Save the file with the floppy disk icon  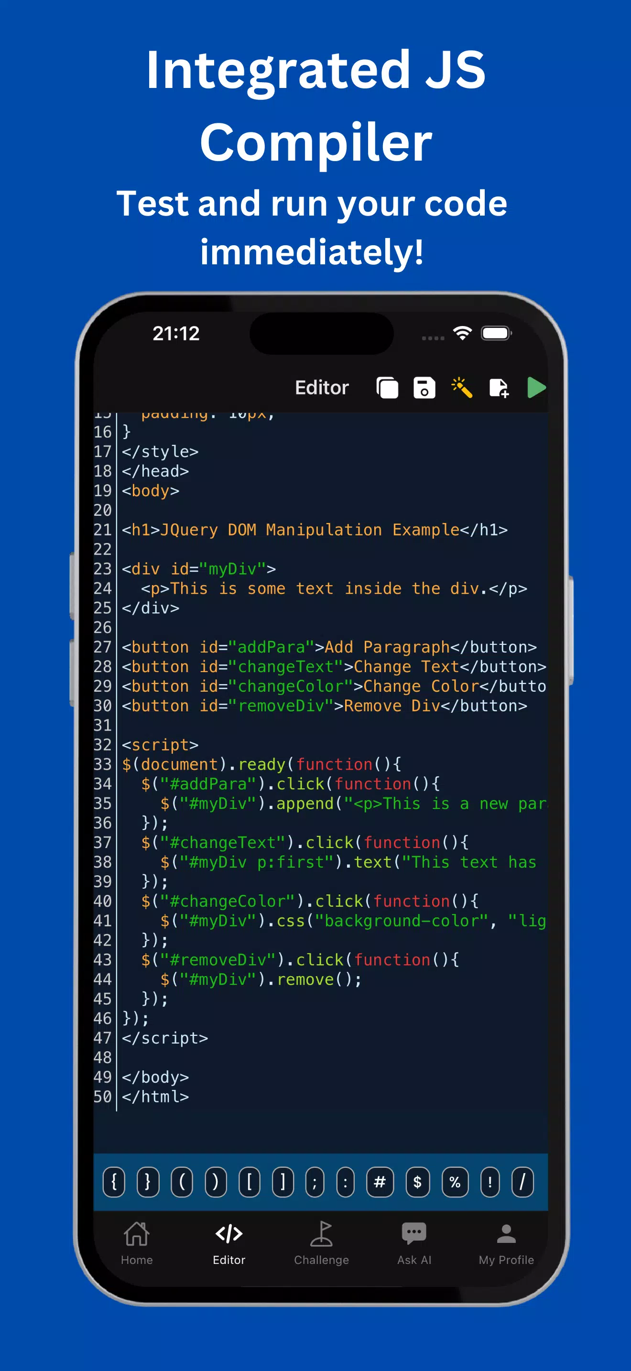click(x=424, y=388)
